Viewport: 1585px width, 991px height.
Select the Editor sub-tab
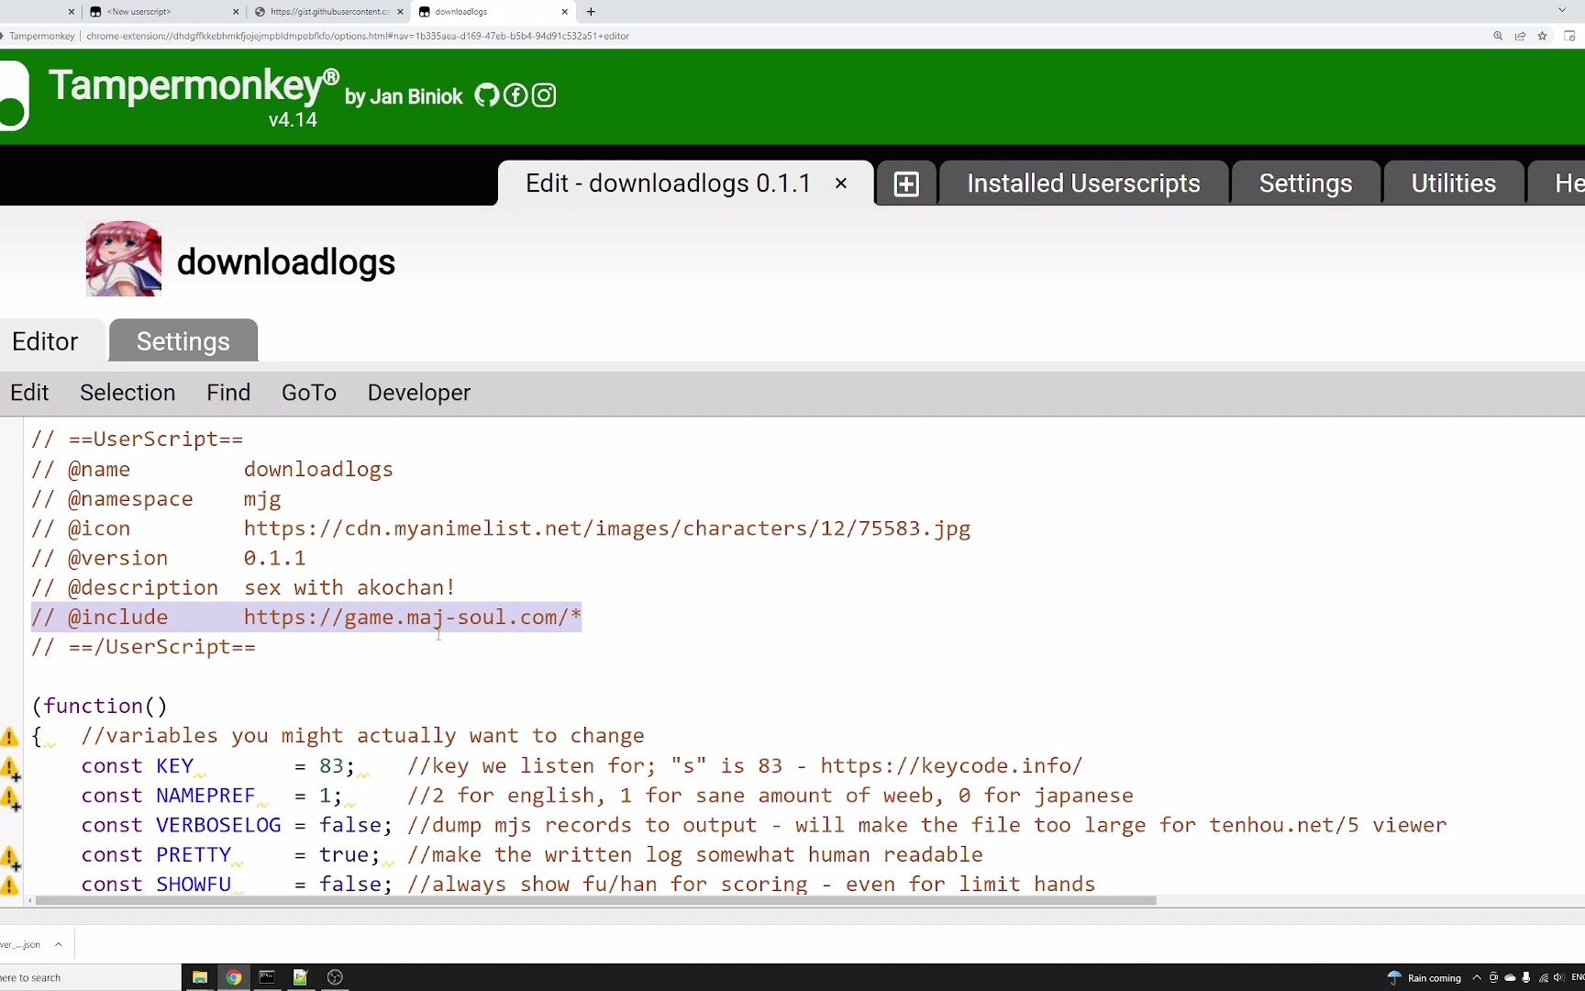click(x=45, y=341)
